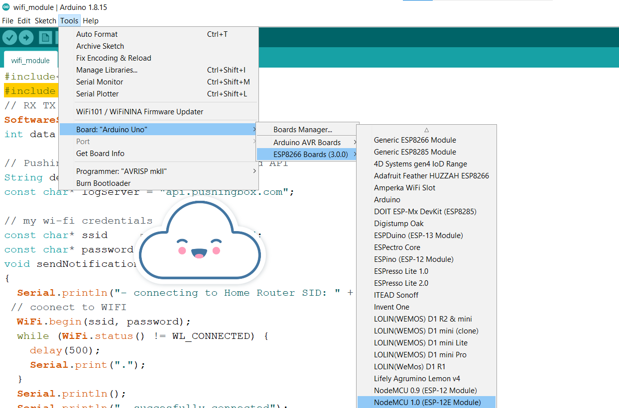Click the "// my wi-fi credentials" comment
The image size is (619, 408).
78,221
